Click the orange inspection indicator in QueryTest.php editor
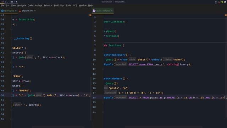227x128 pixels. (x=226, y=15)
